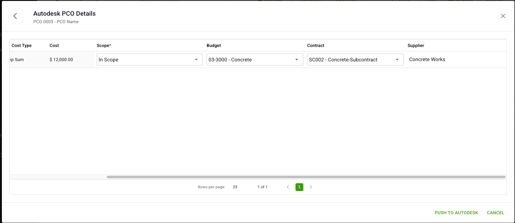The height and width of the screenshot is (223, 515).
Task: Go to the next page with right arrow
Action: tap(311, 187)
